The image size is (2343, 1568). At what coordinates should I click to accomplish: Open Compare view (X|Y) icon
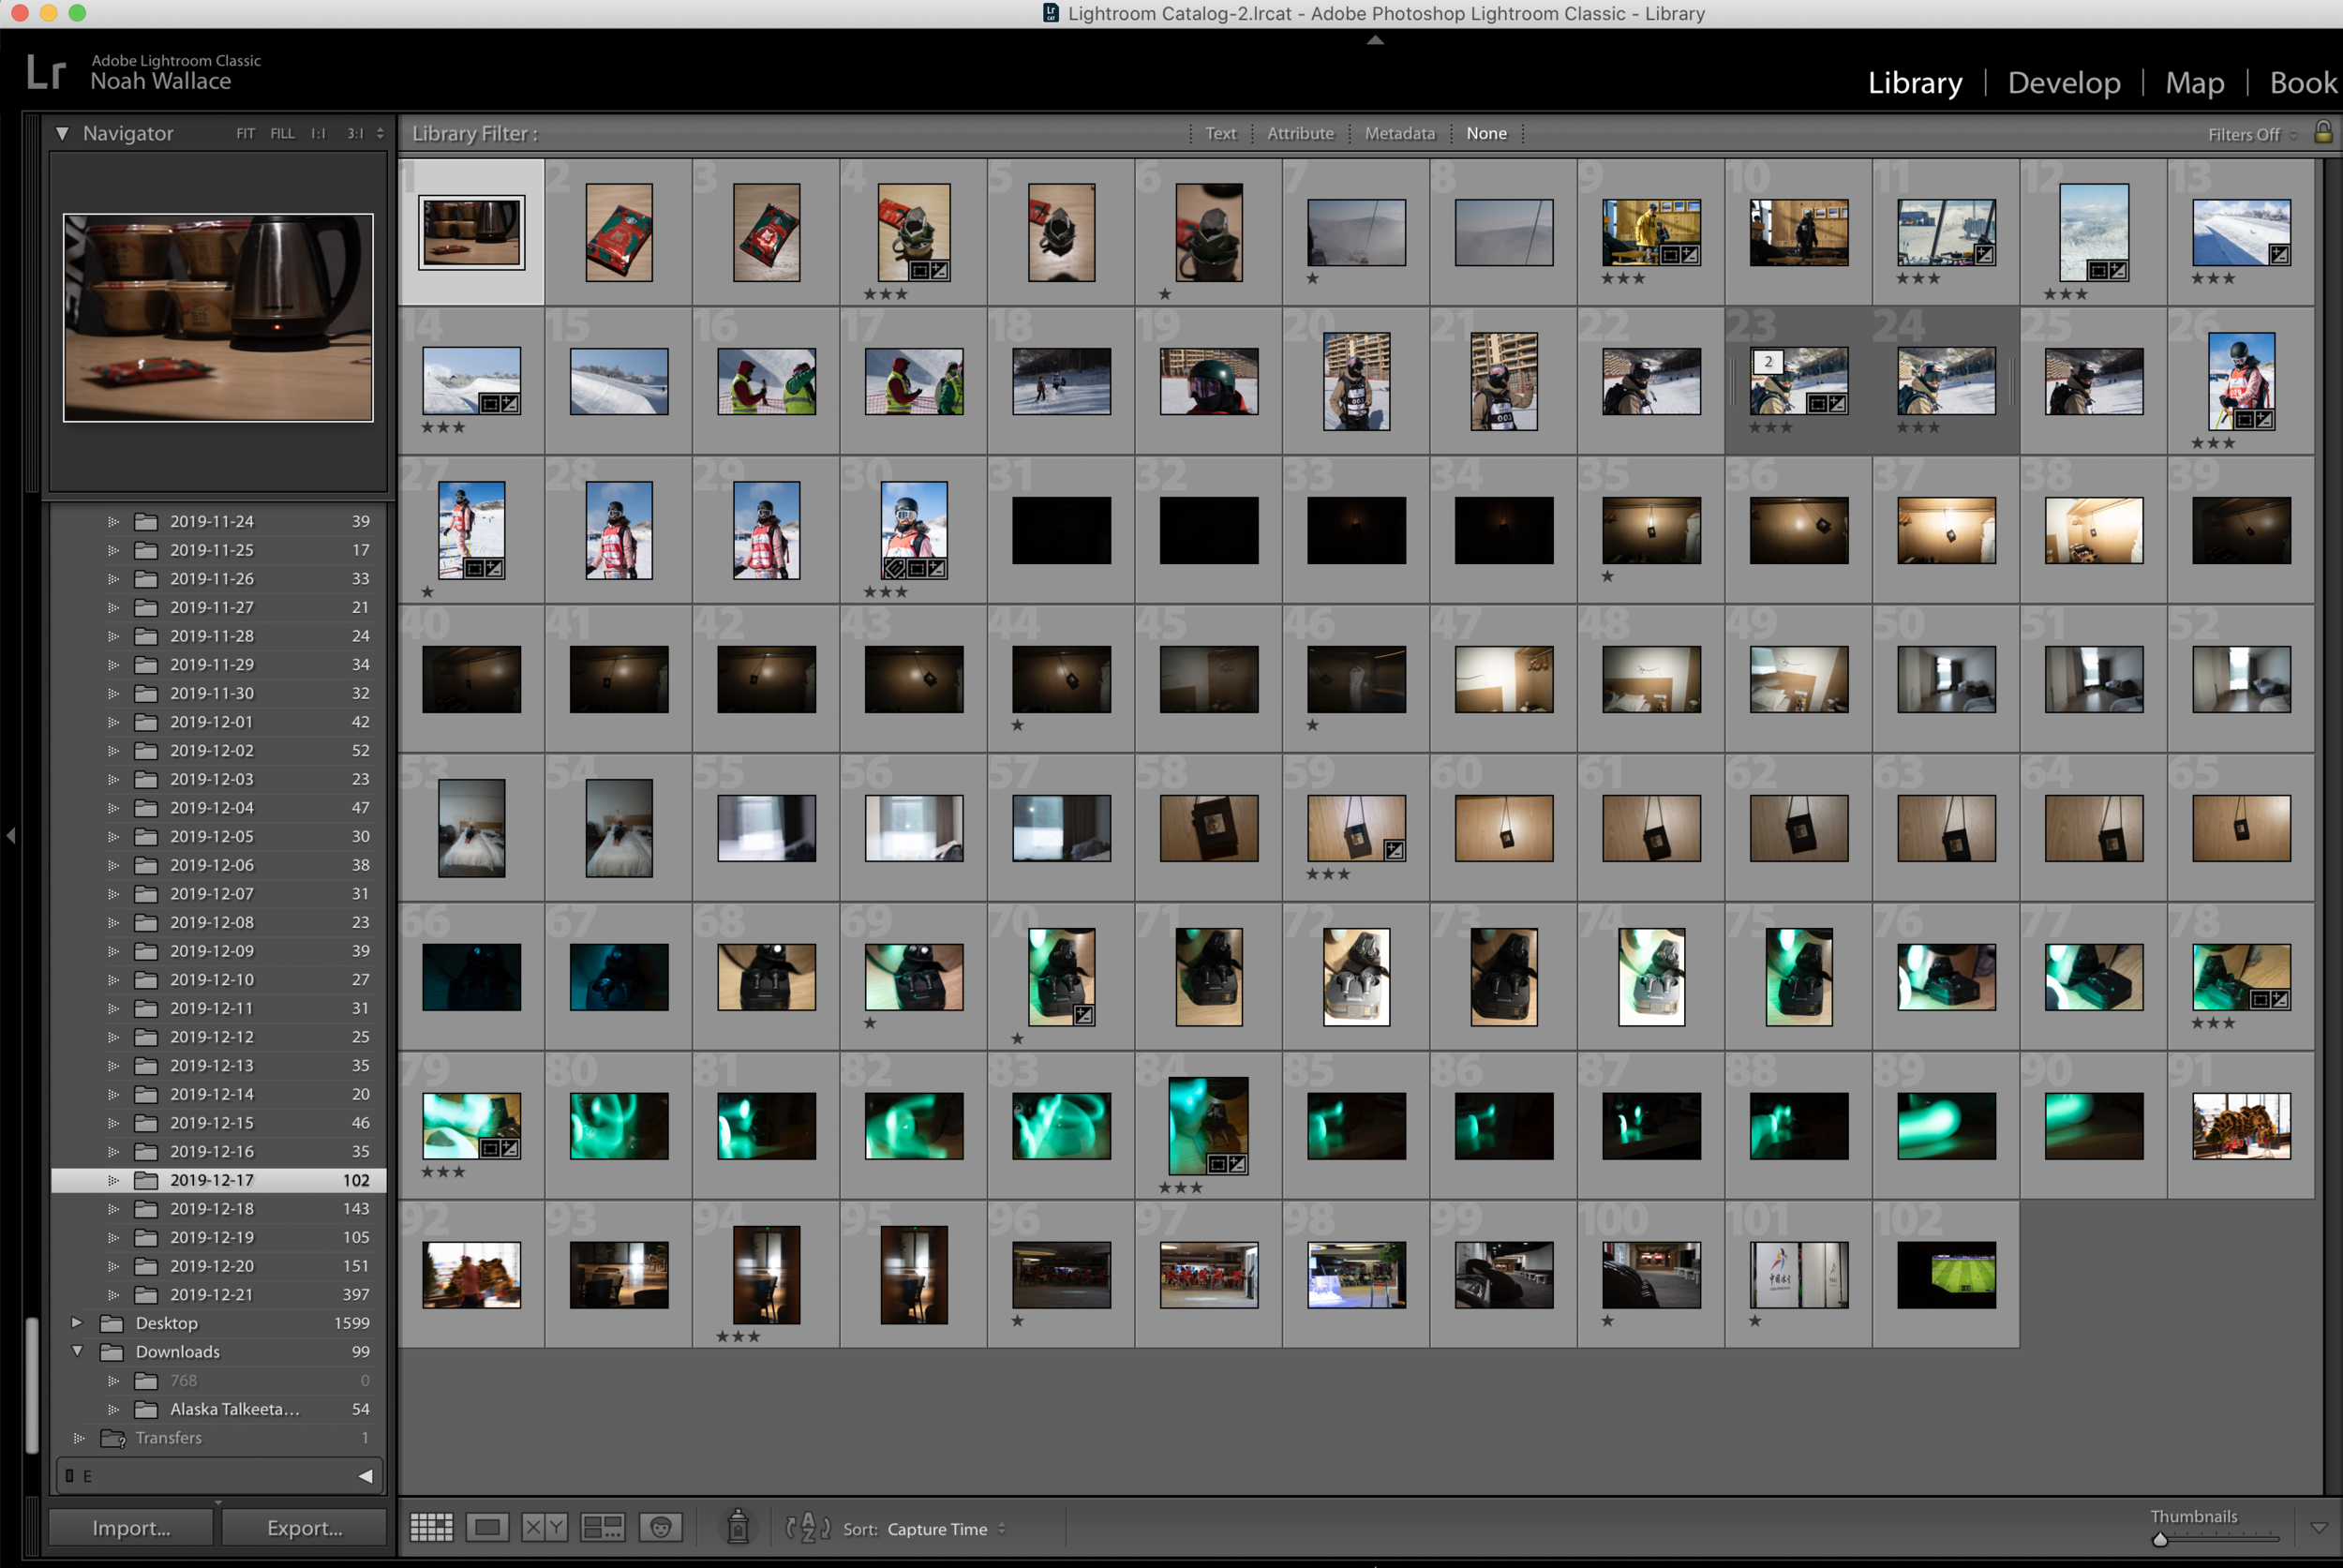pos(545,1527)
